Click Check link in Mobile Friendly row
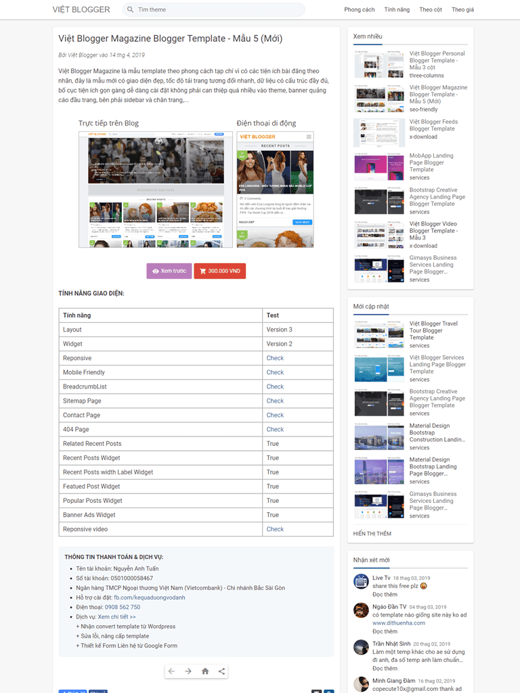Viewport: 520px width, 693px height. click(x=275, y=372)
